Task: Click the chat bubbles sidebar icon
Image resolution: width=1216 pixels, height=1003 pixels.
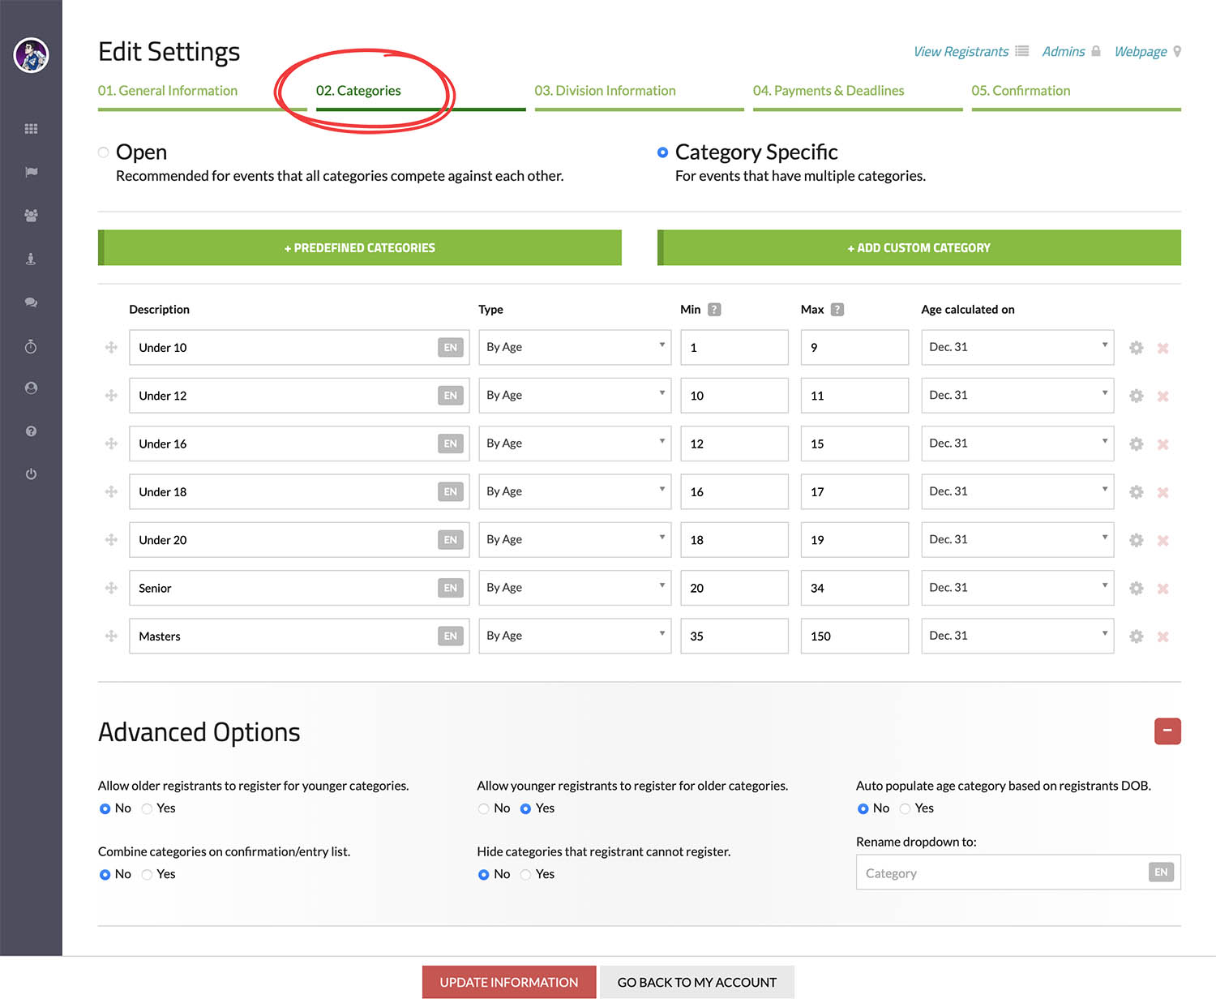Action: 31,302
